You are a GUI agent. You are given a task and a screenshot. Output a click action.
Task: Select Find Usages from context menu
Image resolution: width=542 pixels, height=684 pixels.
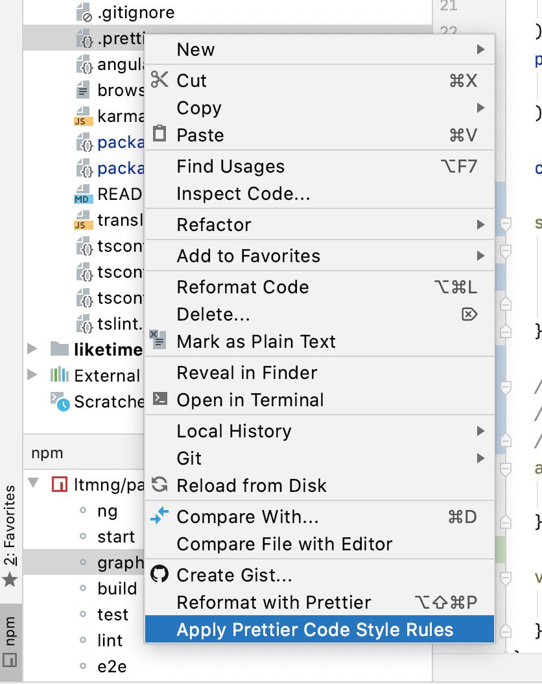coord(320,166)
